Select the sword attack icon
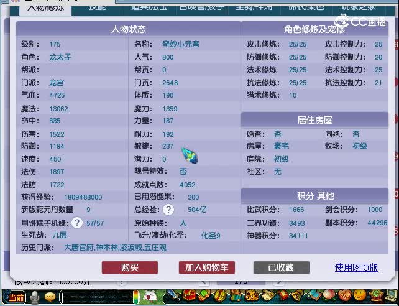The image size is (399, 306). tap(174, 296)
